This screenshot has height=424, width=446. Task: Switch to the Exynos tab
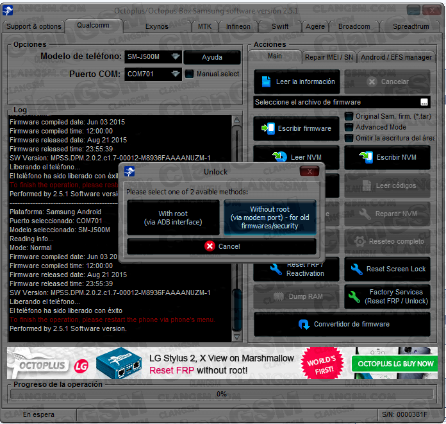[157, 26]
